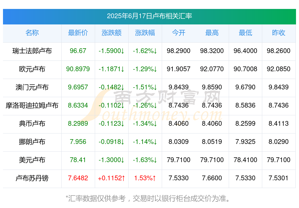Viewport: 299px width, 208px height.
Task: Click change amount -0.0918↓
Action: (x=112, y=142)
